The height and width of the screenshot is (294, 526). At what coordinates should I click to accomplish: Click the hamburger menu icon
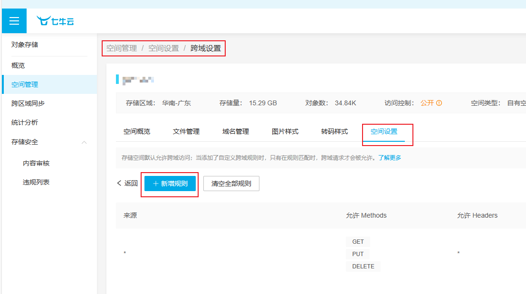14,21
